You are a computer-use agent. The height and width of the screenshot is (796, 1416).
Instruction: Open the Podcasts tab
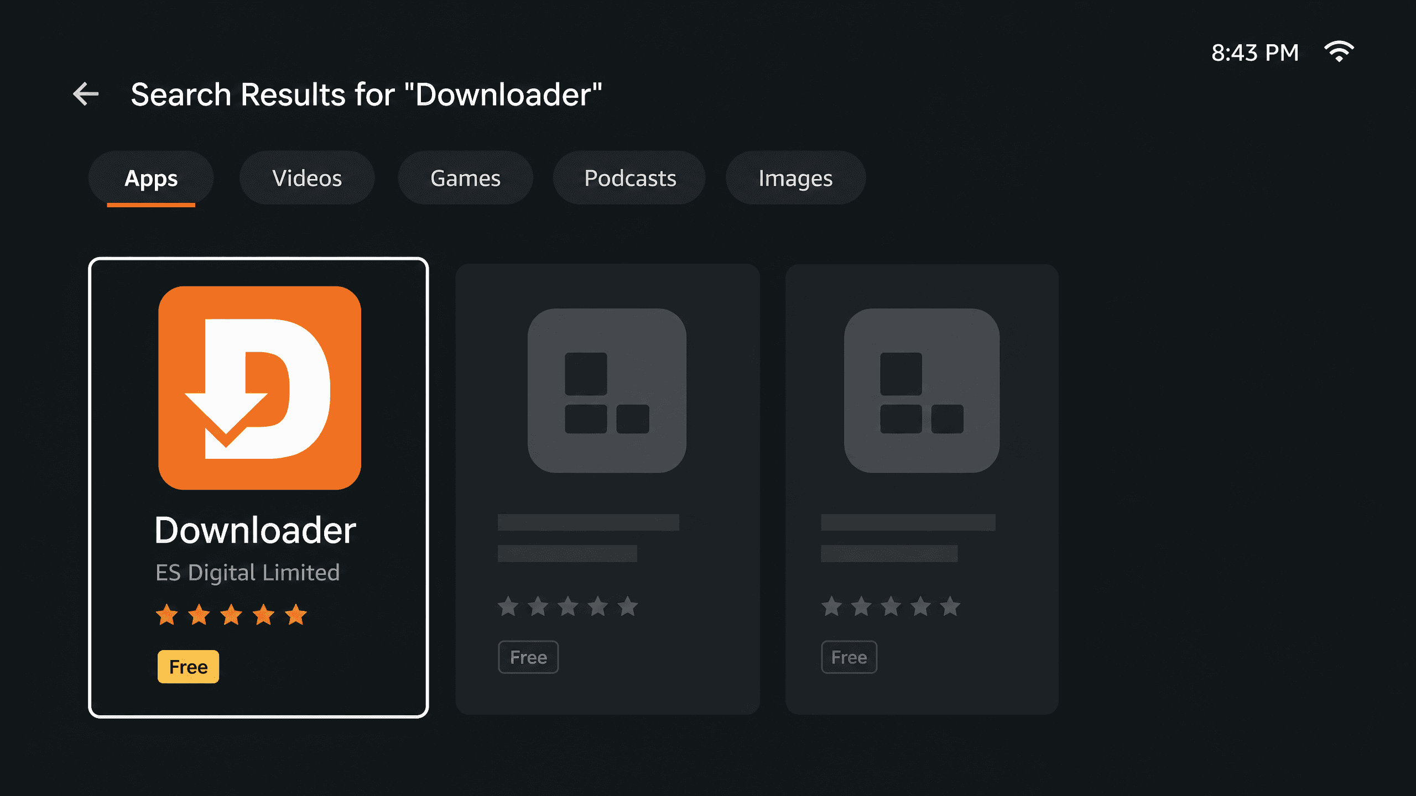coord(629,178)
